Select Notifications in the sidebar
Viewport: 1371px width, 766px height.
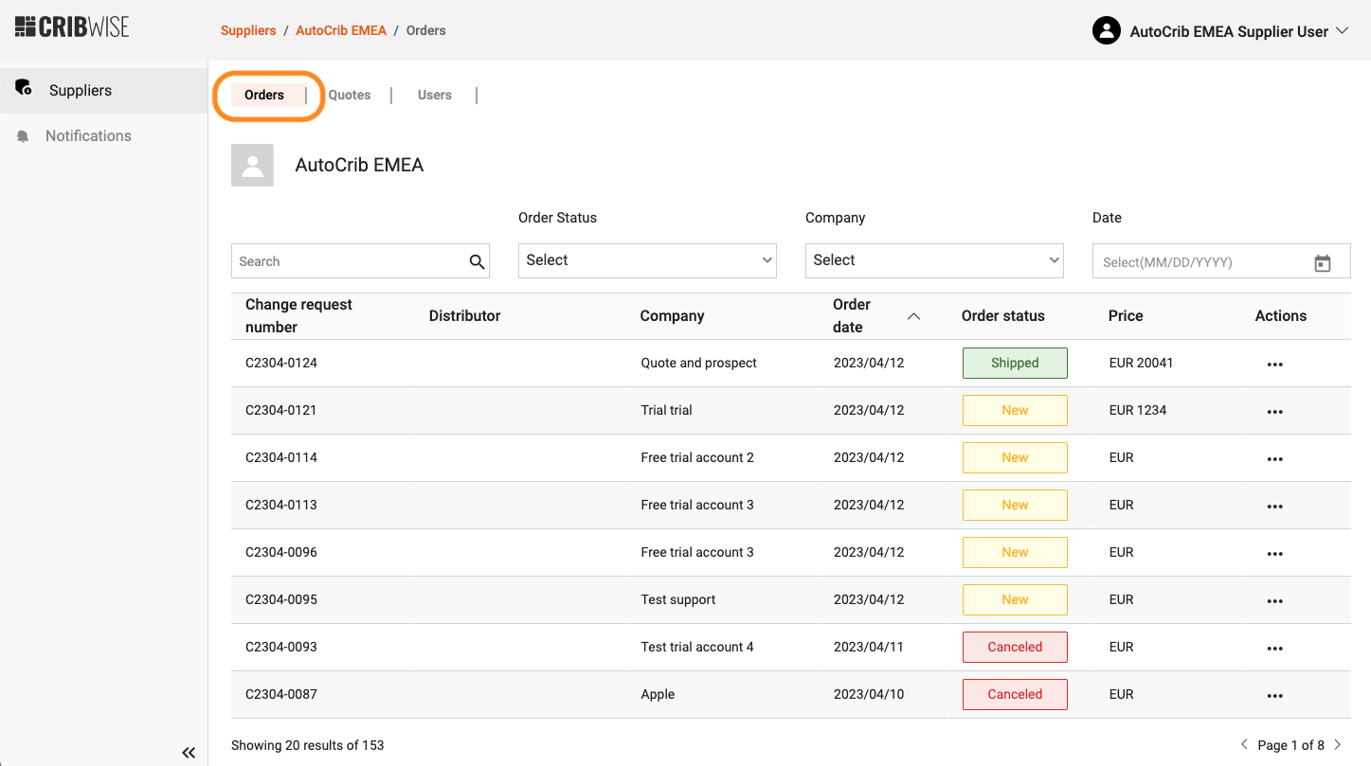tap(88, 136)
